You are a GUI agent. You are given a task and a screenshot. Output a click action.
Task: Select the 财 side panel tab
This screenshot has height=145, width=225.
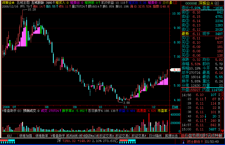point(206,135)
